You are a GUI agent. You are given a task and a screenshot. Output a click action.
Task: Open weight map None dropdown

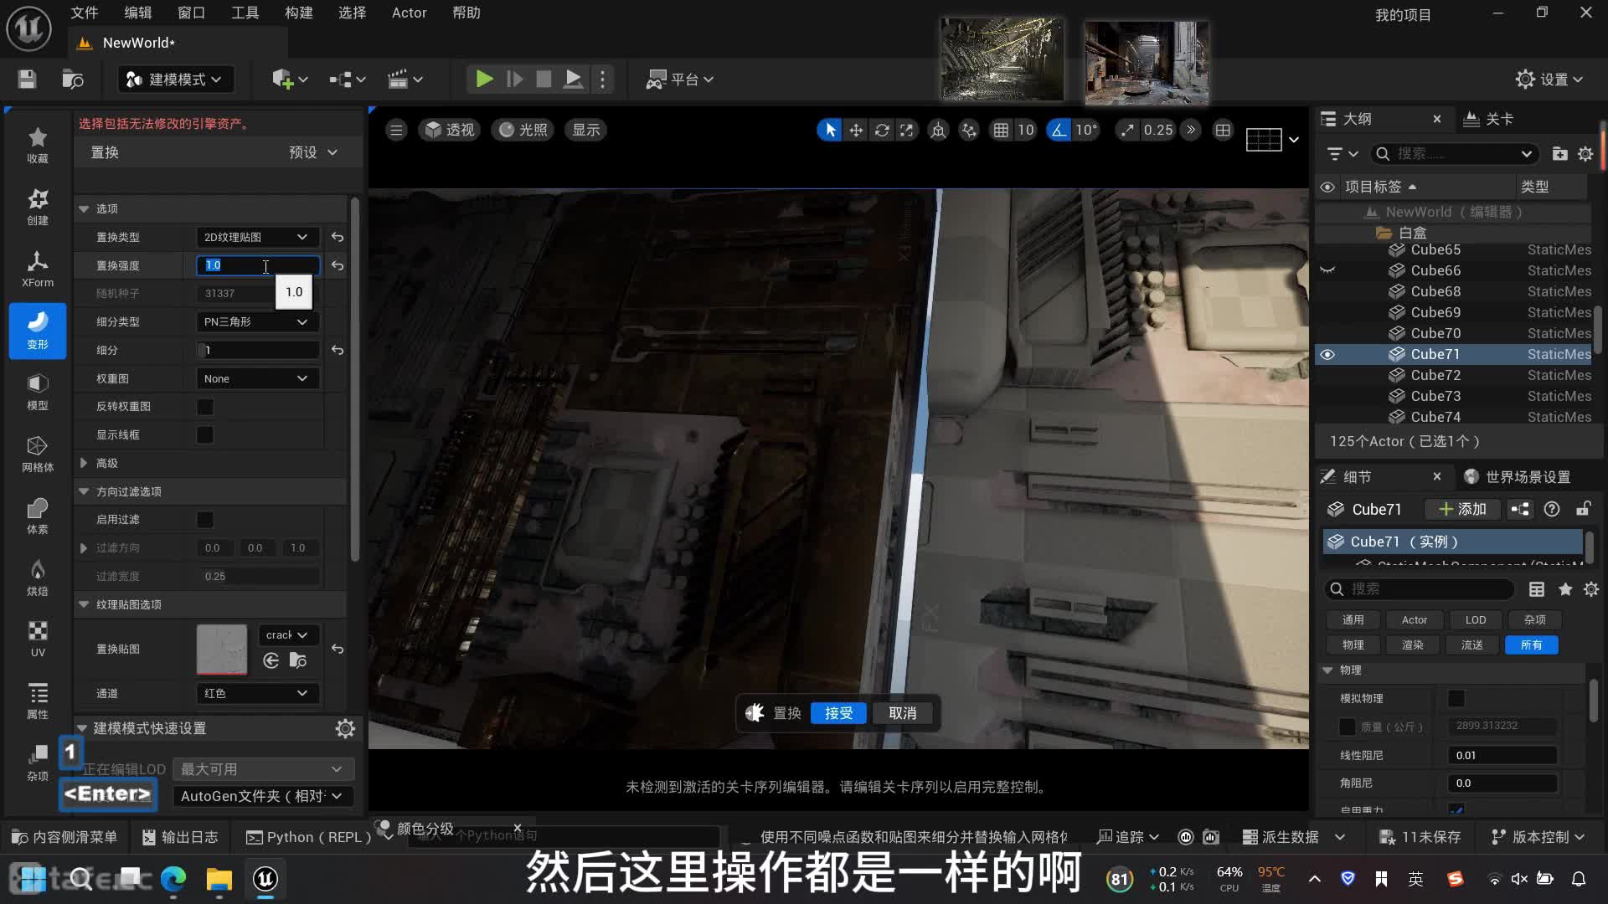point(257,378)
